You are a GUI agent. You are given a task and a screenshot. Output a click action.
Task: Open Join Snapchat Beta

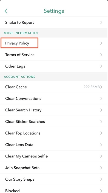[54, 168]
